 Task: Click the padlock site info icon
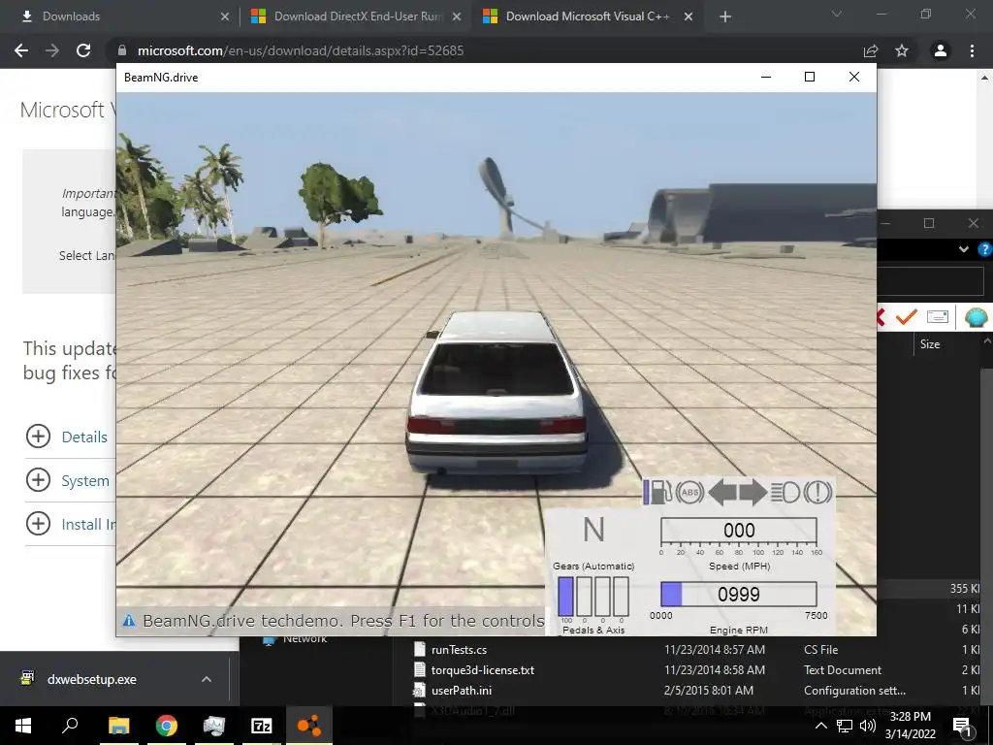[122, 50]
